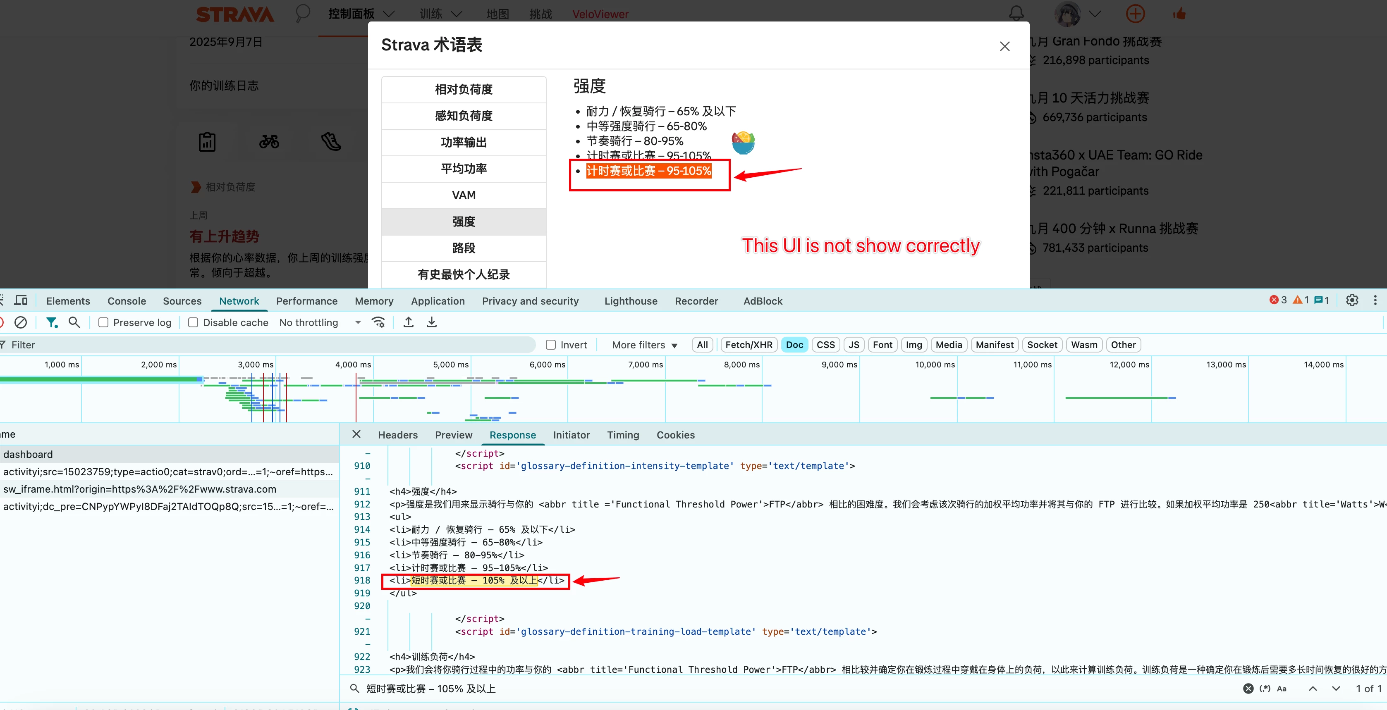Image resolution: width=1387 pixels, height=710 pixels.
Task: Click the clear network log icon
Action: [20, 322]
